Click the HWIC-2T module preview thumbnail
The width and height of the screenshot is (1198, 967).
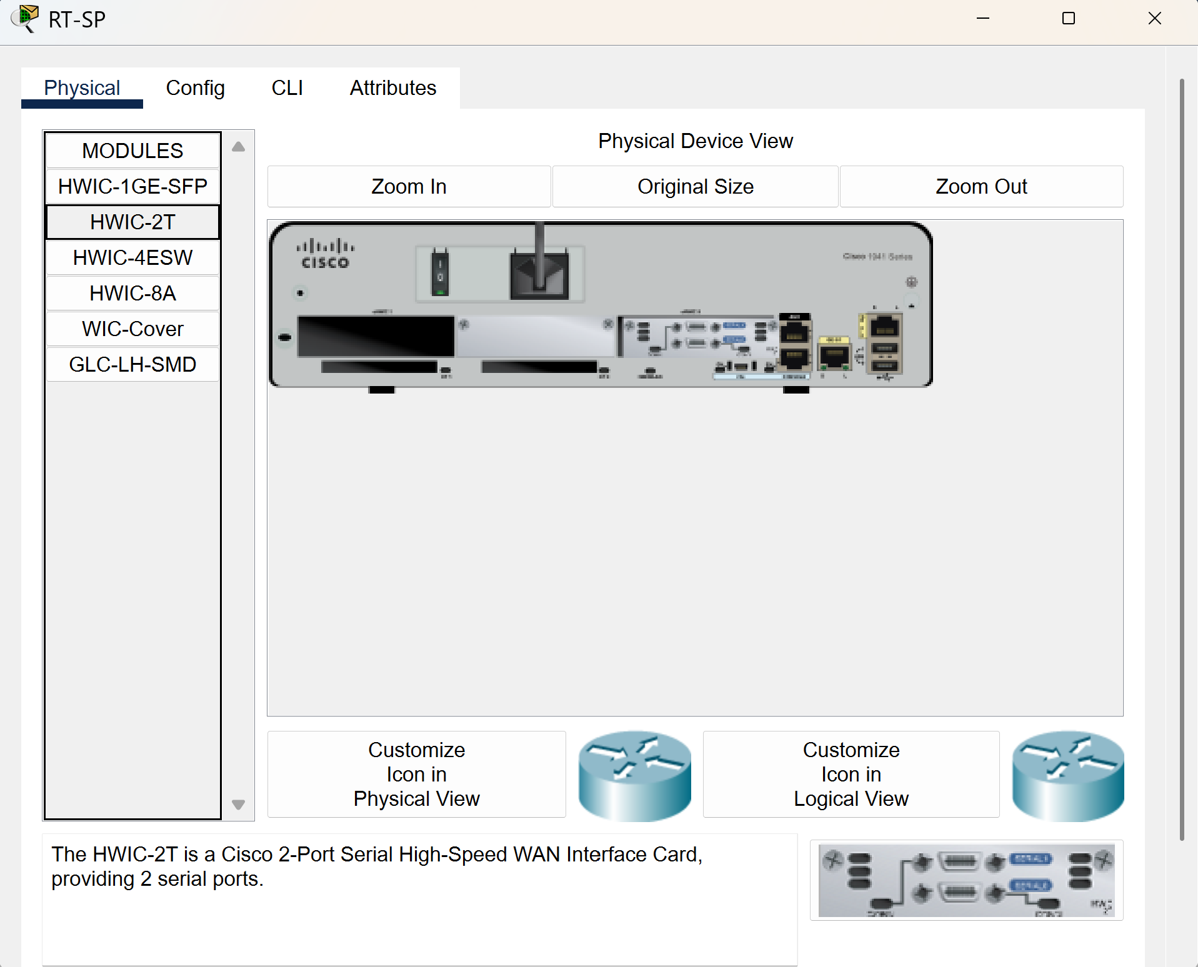(966, 880)
